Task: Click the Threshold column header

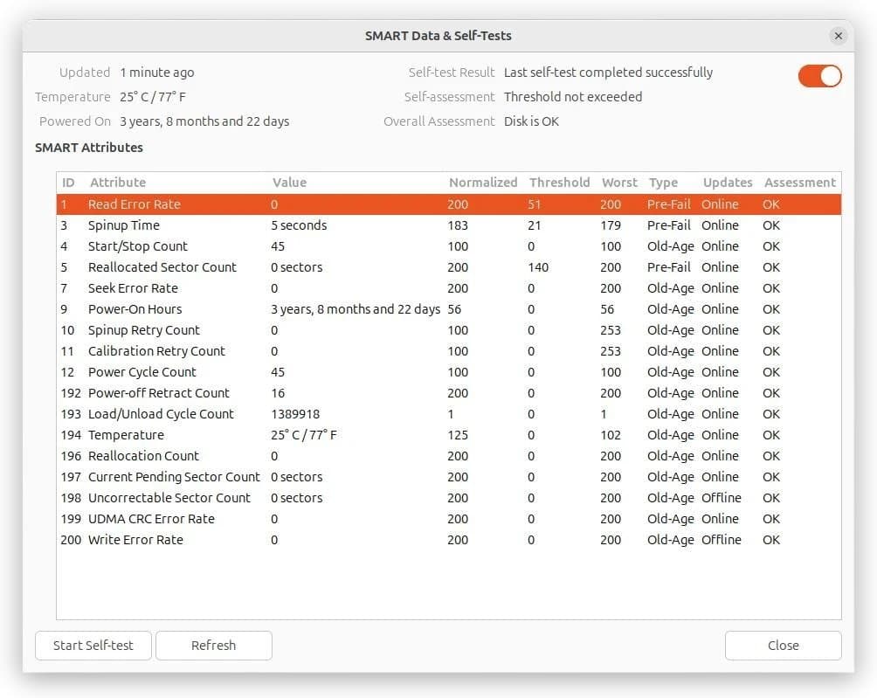Action: 559,183
